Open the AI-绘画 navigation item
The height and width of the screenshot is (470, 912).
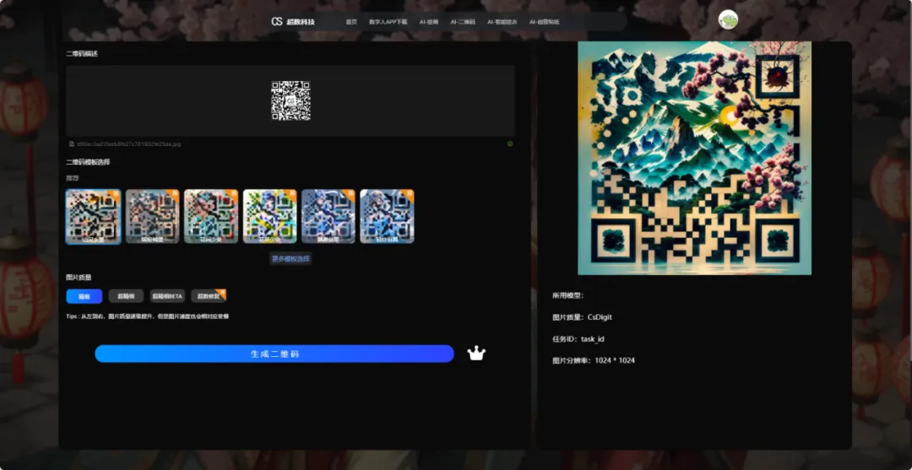point(429,22)
